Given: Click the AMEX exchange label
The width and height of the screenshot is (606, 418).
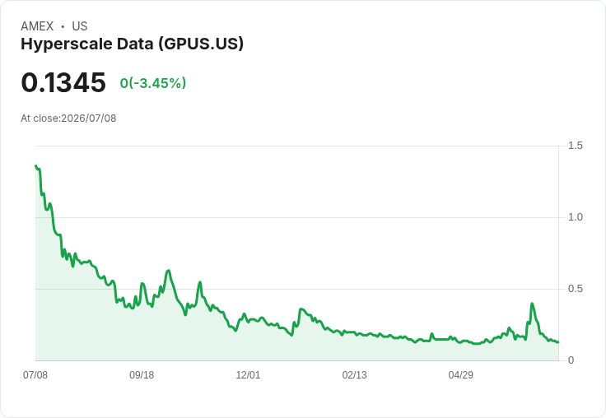Looking at the screenshot, I should (x=37, y=26).
